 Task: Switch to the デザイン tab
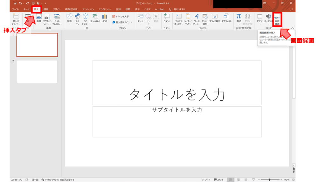57,9
